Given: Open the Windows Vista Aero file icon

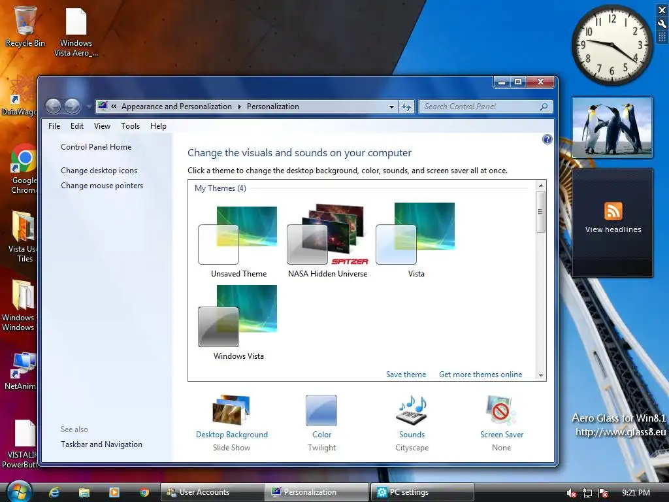Looking at the screenshot, I should 76,32.
